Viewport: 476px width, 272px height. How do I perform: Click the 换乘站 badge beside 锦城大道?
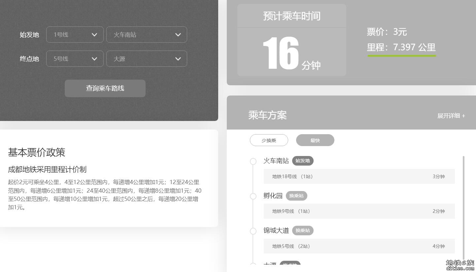click(x=303, y=230)
